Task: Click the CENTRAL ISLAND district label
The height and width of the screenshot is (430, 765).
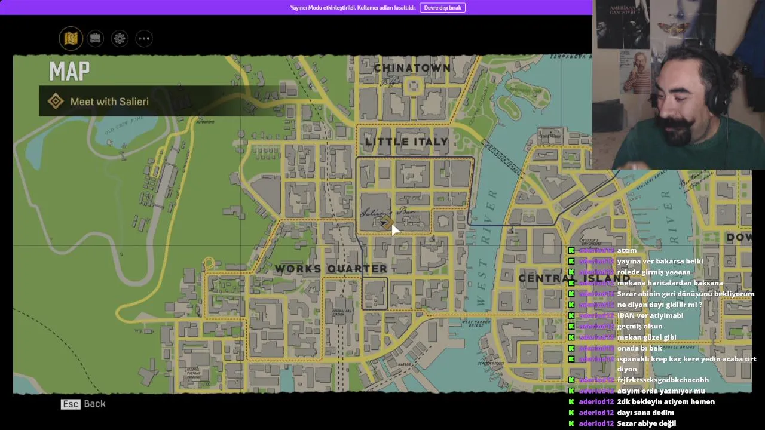Action: point(574,278)
